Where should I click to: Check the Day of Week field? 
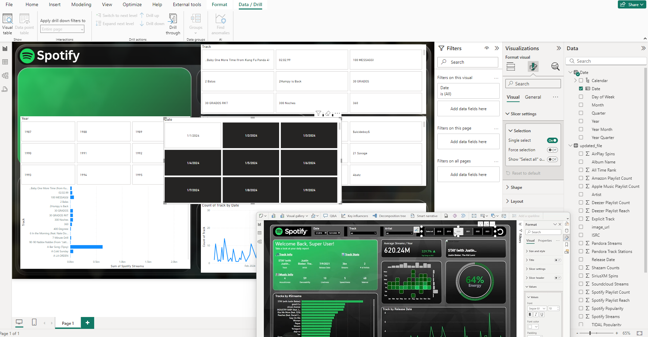pos(581,97)
